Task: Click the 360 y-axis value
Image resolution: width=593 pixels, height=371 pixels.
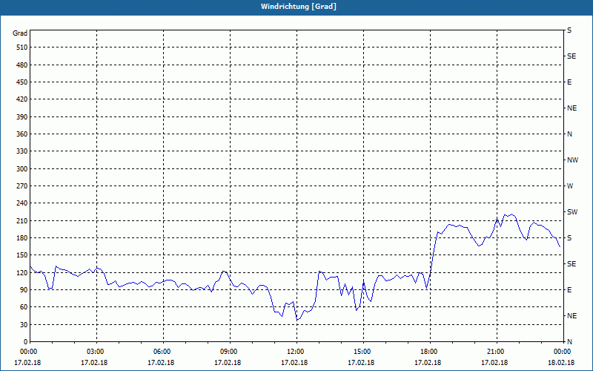Action: pyautogui.click(x=22, y=134)
